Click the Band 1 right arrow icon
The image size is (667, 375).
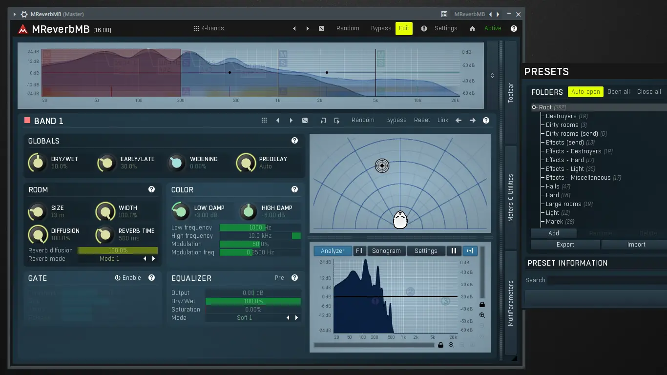(472, 120)
